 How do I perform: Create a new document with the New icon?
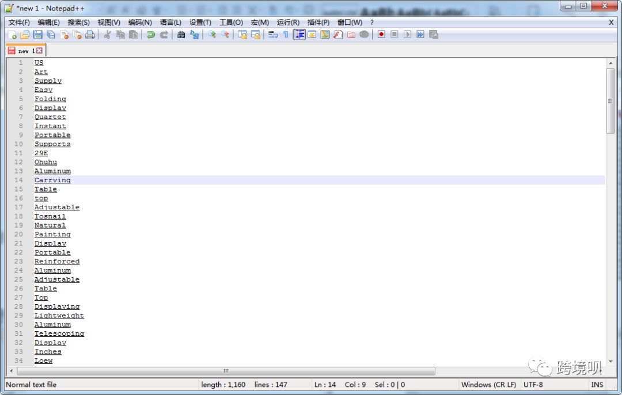coord(12,35)
